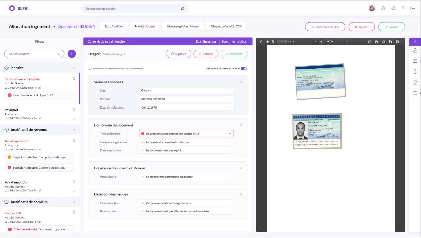Select 'Facture EDF' piece in list

click(x=13, y=213)
